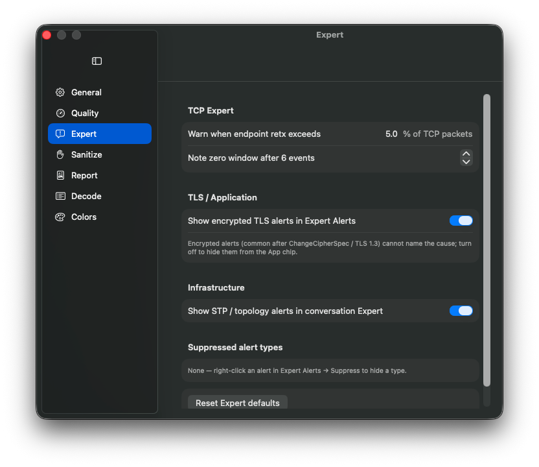This screenshot has width=539, height=467.
Task: Click the Colors palette icon
Action: 60,217
